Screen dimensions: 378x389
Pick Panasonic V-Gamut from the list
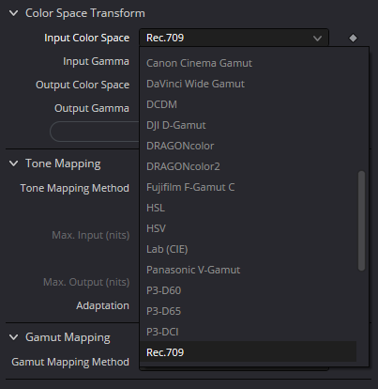point(248,270)
